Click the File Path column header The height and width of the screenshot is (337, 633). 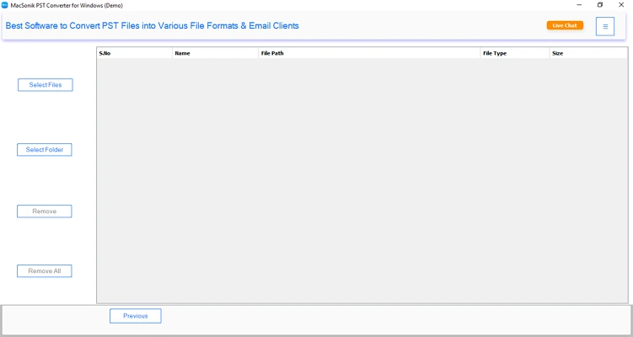[369, 53]
